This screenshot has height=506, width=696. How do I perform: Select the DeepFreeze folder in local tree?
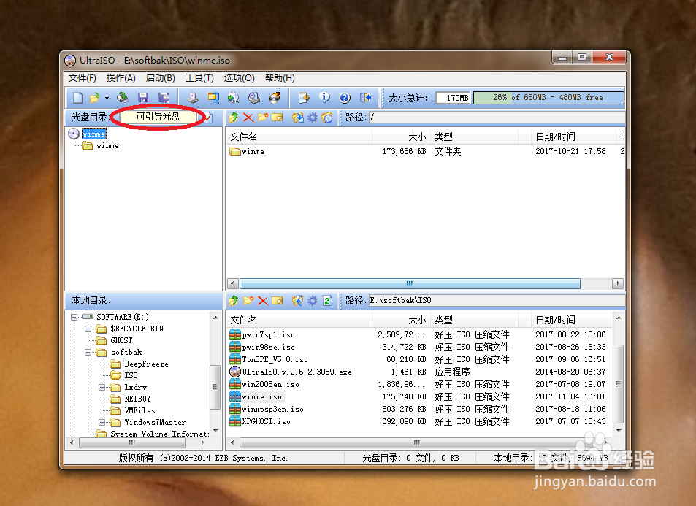[x=146, y=364]
